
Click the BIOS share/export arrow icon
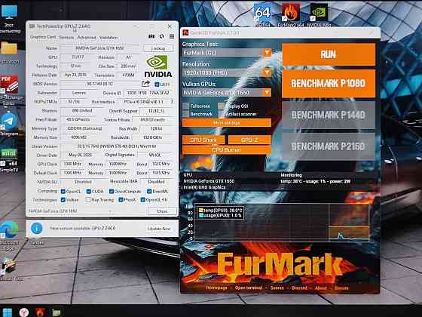(145, 84)
